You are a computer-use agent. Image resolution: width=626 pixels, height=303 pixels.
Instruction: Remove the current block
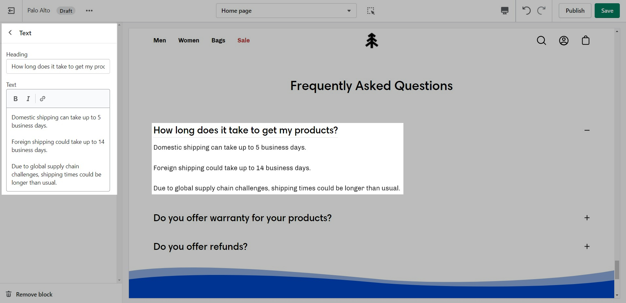(x=29, y=294)
